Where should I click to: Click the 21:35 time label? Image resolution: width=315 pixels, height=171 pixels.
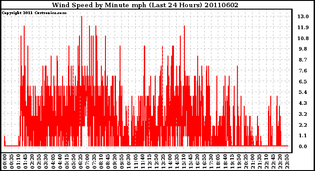(259, 162)
